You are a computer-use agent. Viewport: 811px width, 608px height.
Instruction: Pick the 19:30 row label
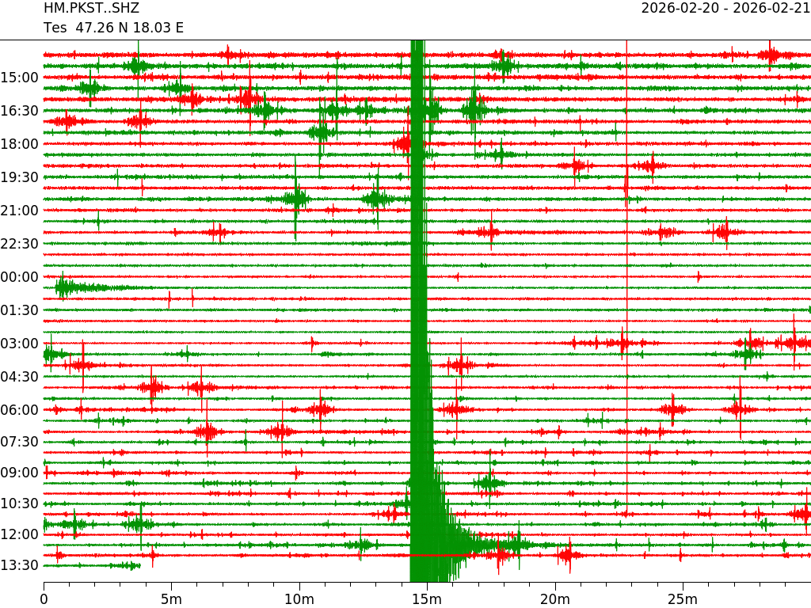click(20, 177)
